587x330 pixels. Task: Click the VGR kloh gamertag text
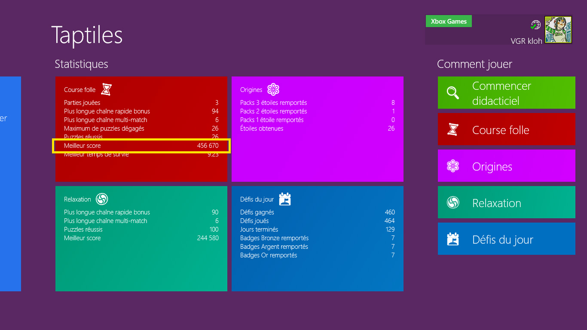coord(526,41)
